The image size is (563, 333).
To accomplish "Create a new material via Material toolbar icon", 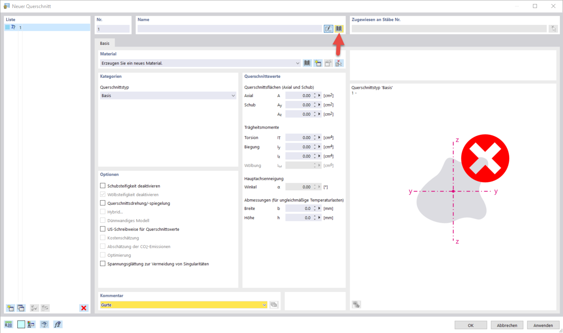I will tap(318, 63).
